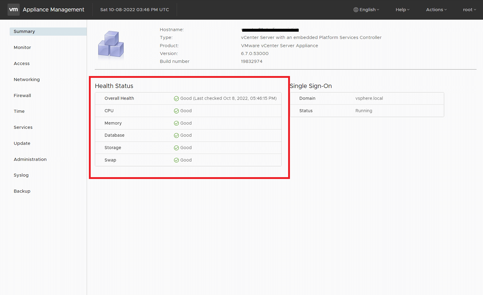Open the Syslog configuration page
483x295 pixels.
[21, 175]
